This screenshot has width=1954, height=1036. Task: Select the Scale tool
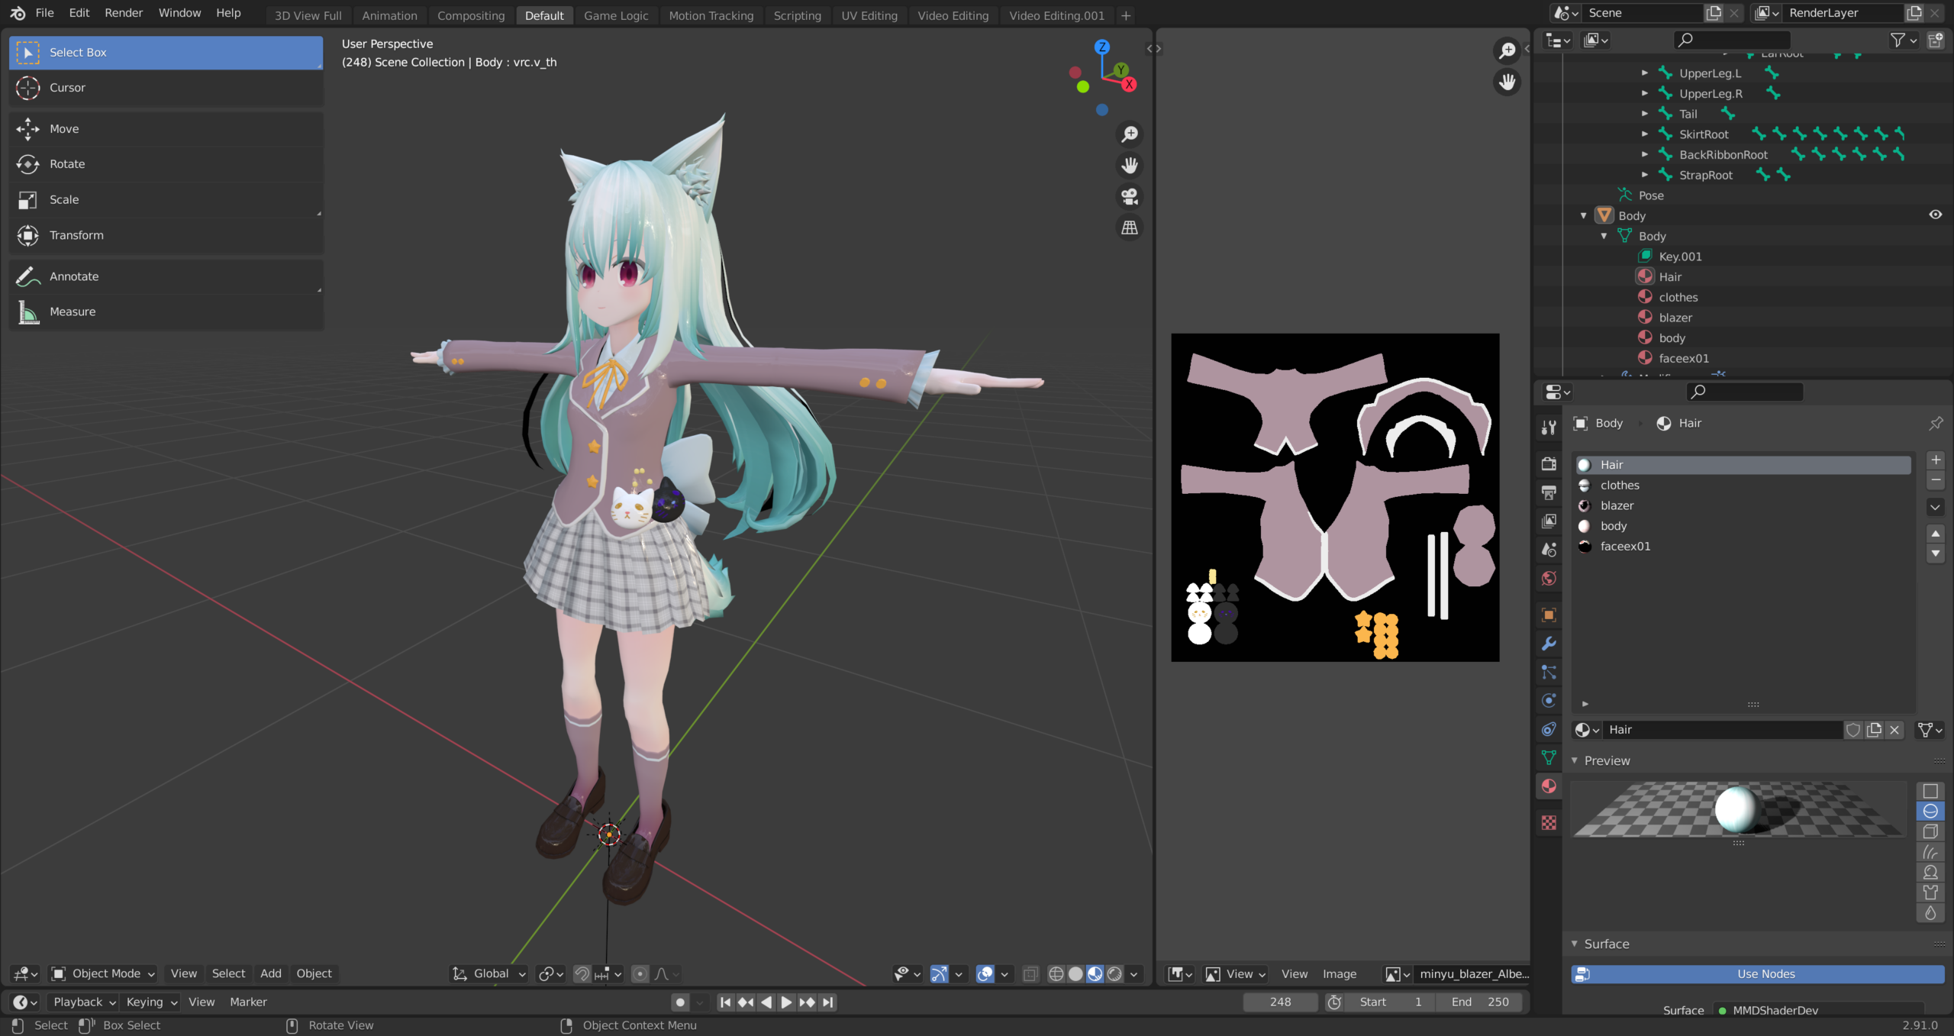166,200
